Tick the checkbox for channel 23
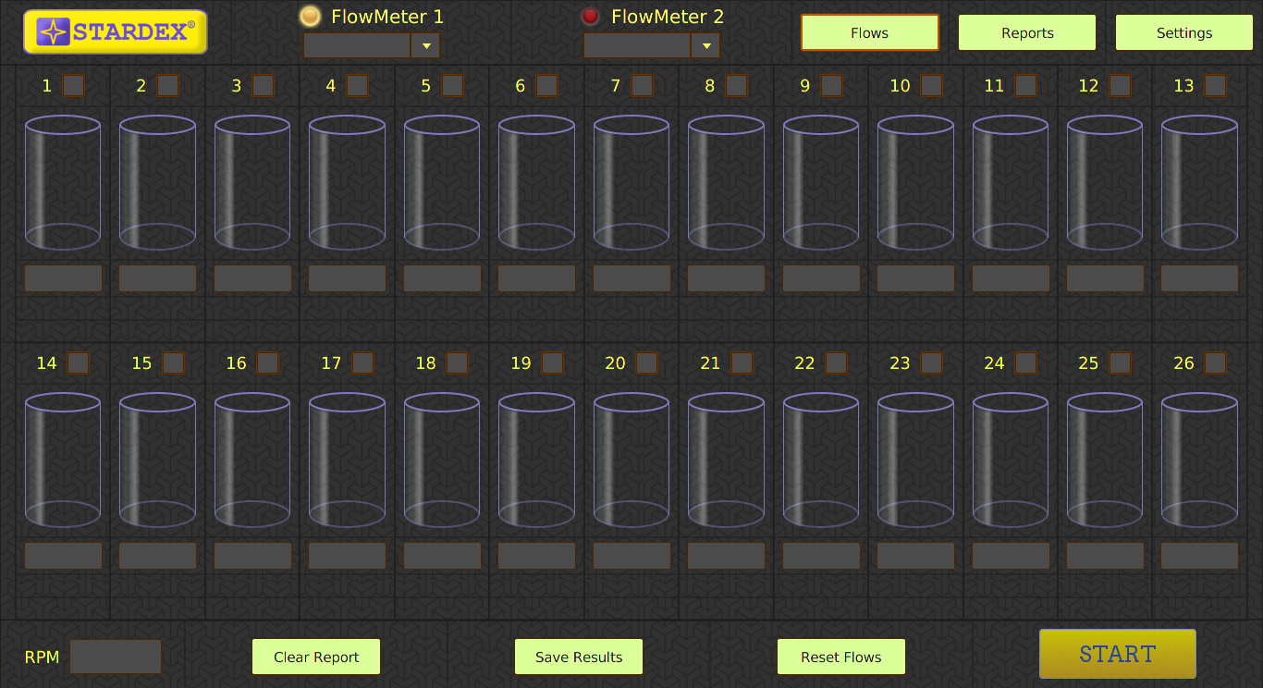 [931, 362]
